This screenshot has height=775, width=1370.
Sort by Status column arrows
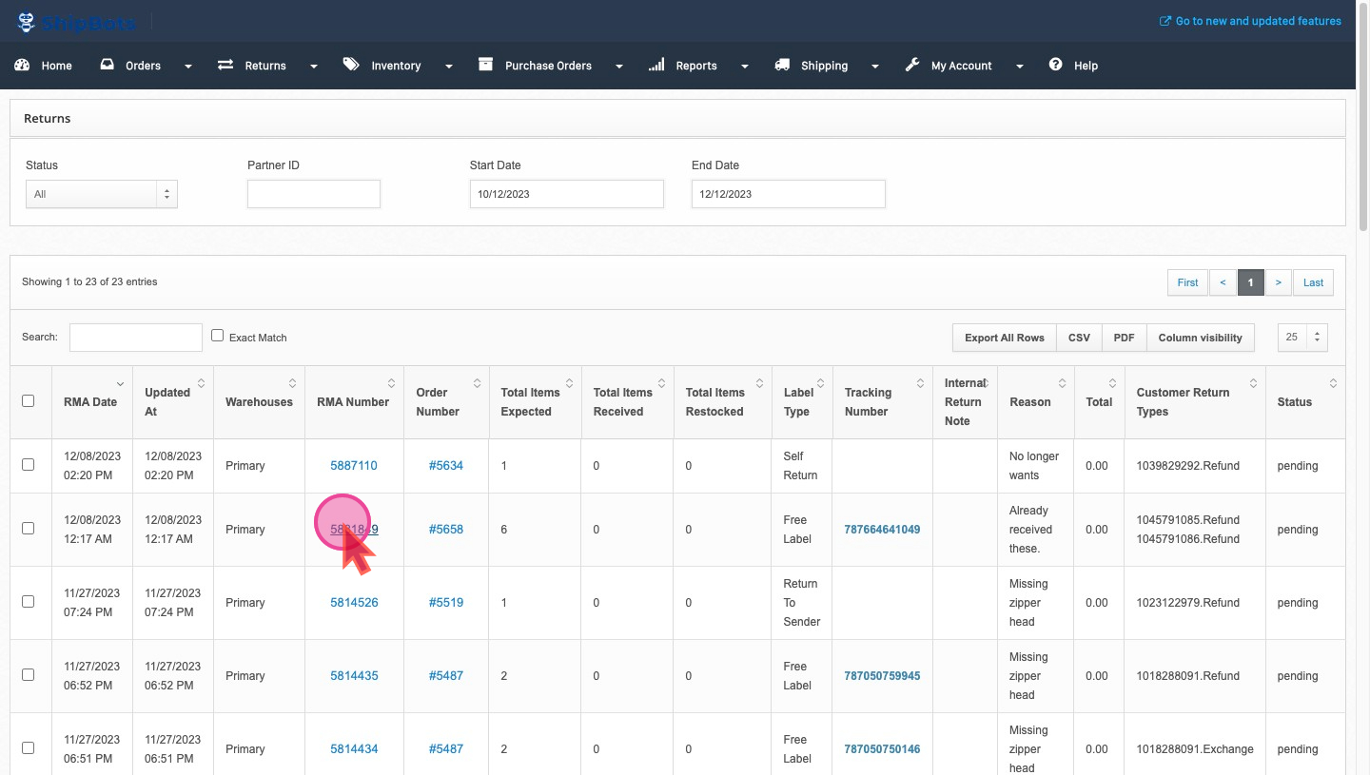coord(1333,383)
